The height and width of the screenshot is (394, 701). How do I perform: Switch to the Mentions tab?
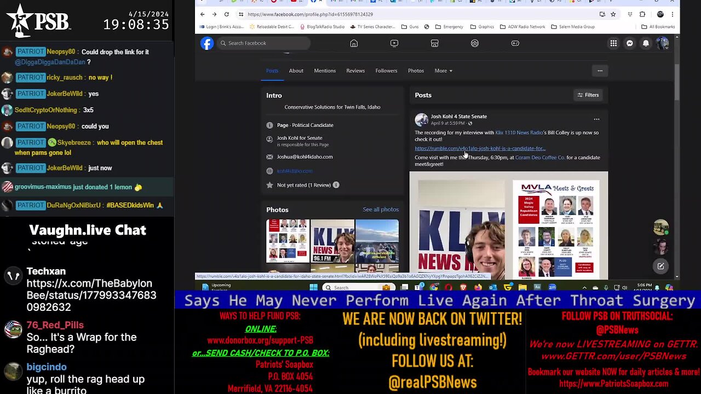tap(325, 71)
